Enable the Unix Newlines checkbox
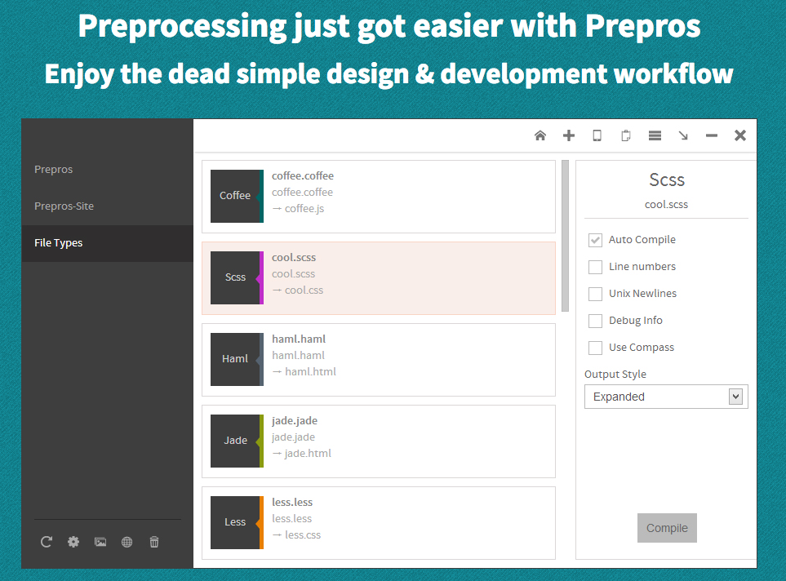Image resolution: width=786 pixels, height=581 pixels. coord(595,294)
